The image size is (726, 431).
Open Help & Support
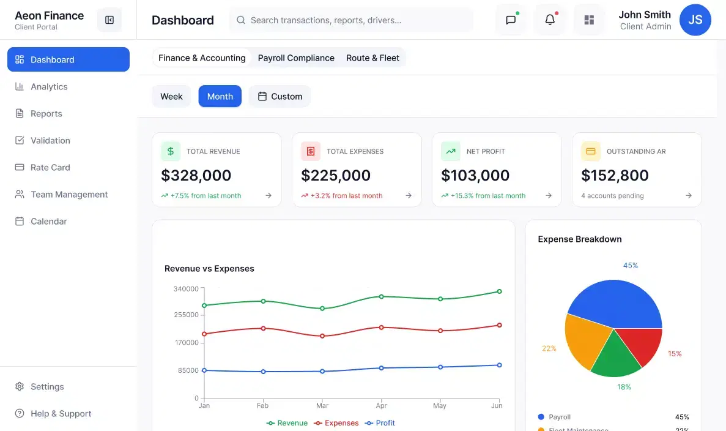click(x=59, y=413)
